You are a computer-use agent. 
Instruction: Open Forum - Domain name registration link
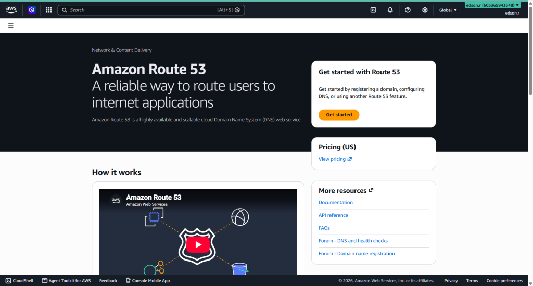[357, 254]
